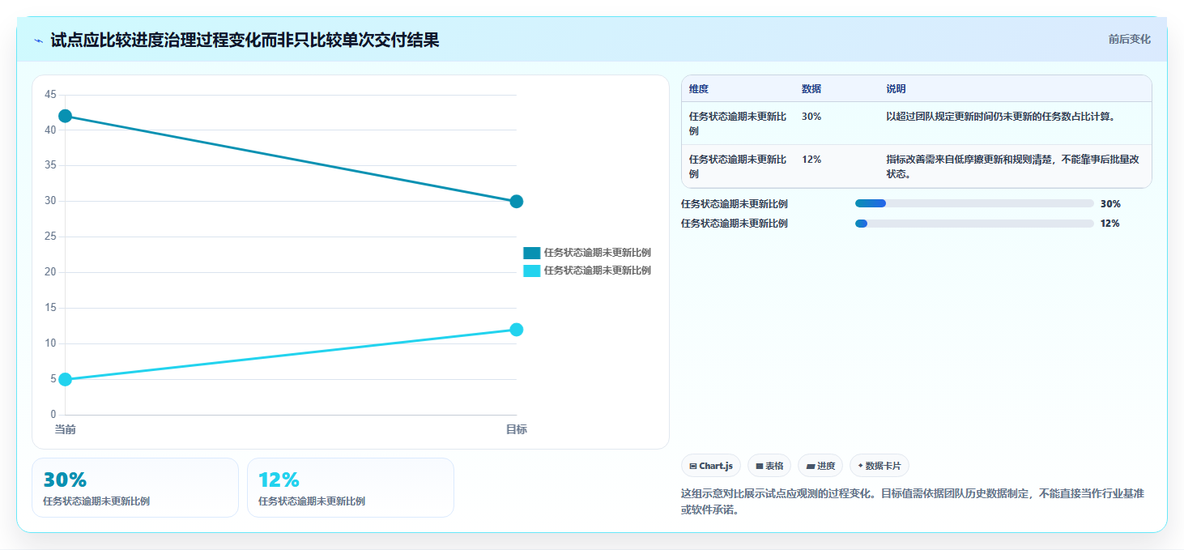Image resolution: width=1184 pixels, height=550 pixels.
Task: Click the 维度 column header
Action: pyautogui.click(x=699, y=89)
